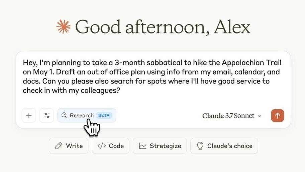
Task: Place cursor after 'colleagues?' in the prompt
Action: 120,91
